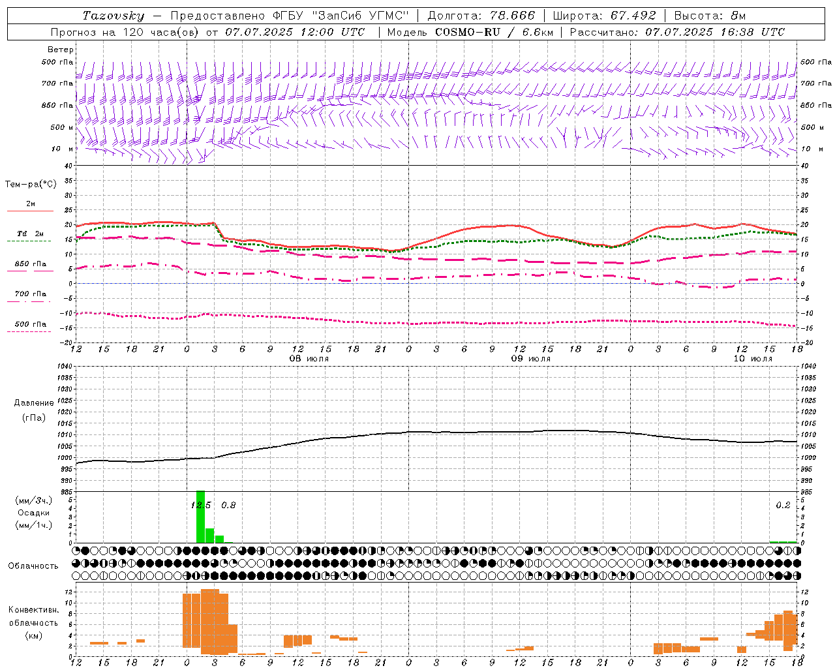Click the date label '08 июля'
The height and width of the screenshot is (668, 835).
[310, 359]
